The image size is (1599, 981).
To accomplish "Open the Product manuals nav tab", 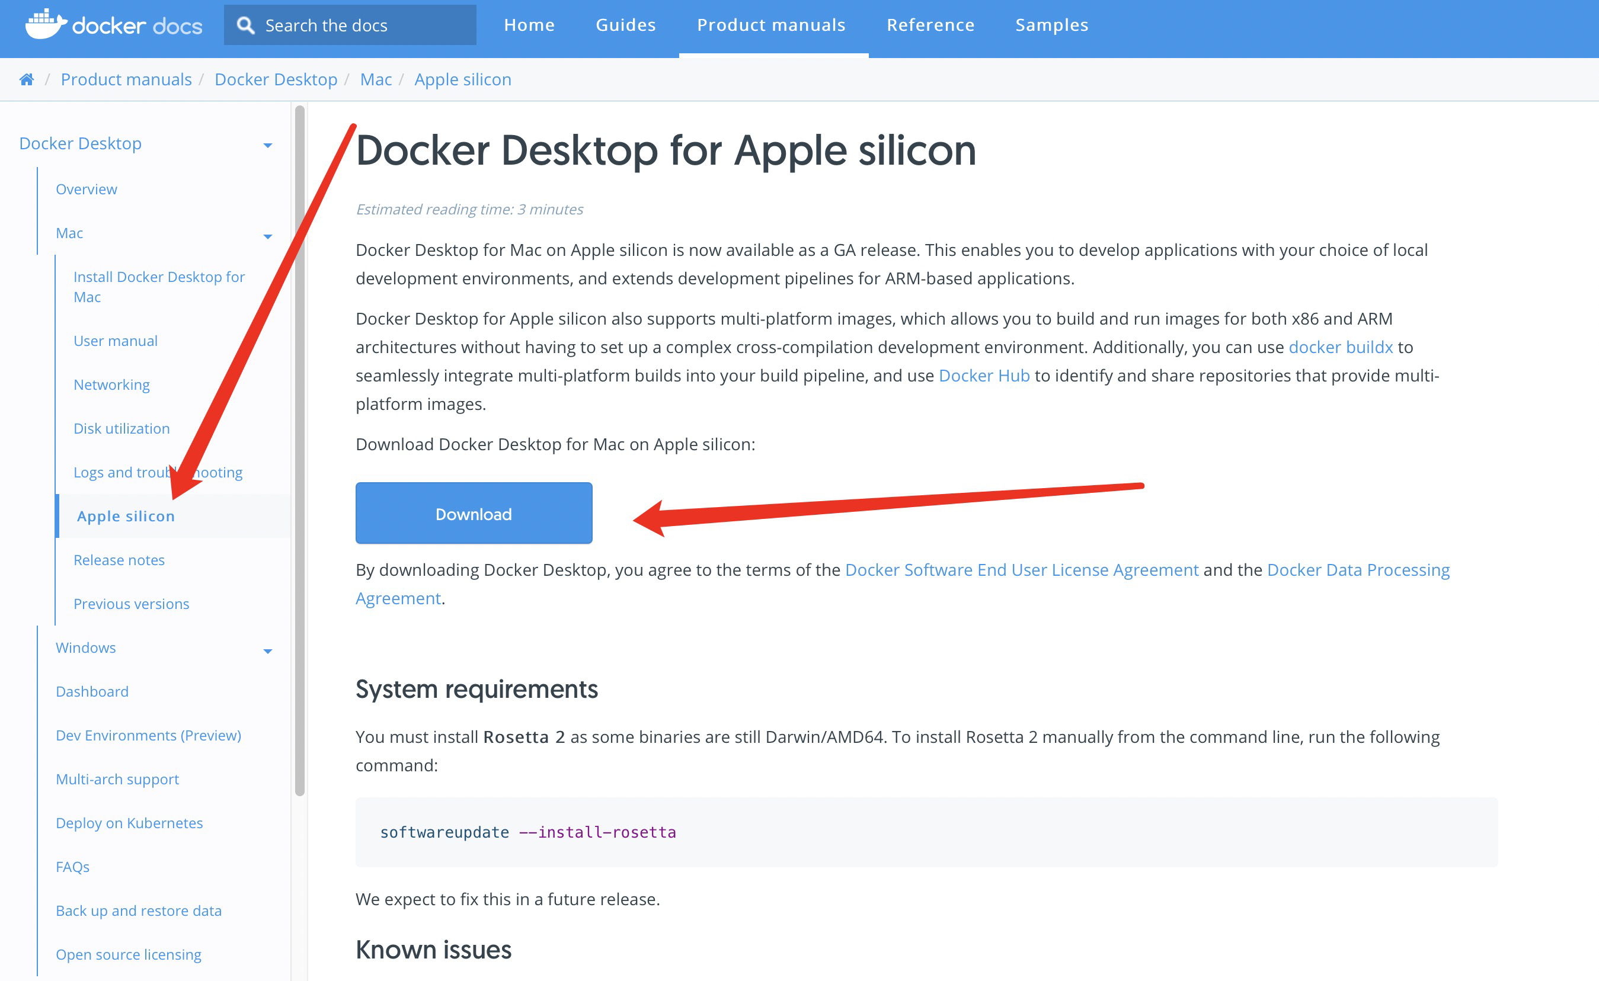I will pos(771,25).
